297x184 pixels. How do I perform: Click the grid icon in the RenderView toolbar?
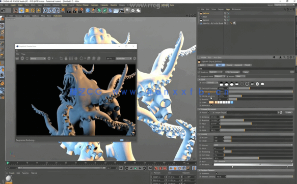pyautogui.click(x=71, y=58)
